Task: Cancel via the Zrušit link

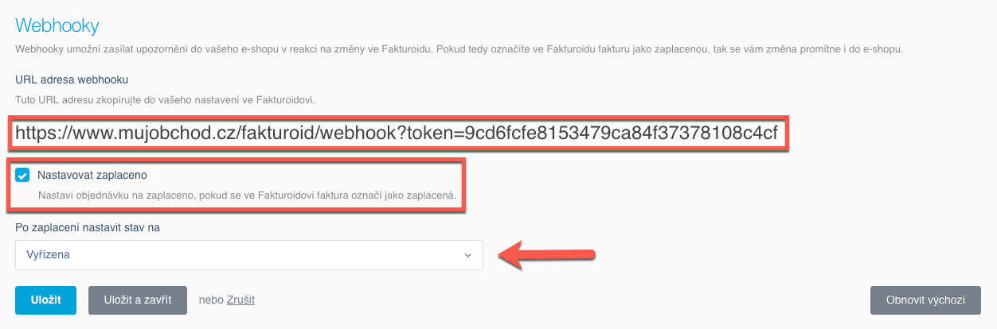Action: [240, 300]
